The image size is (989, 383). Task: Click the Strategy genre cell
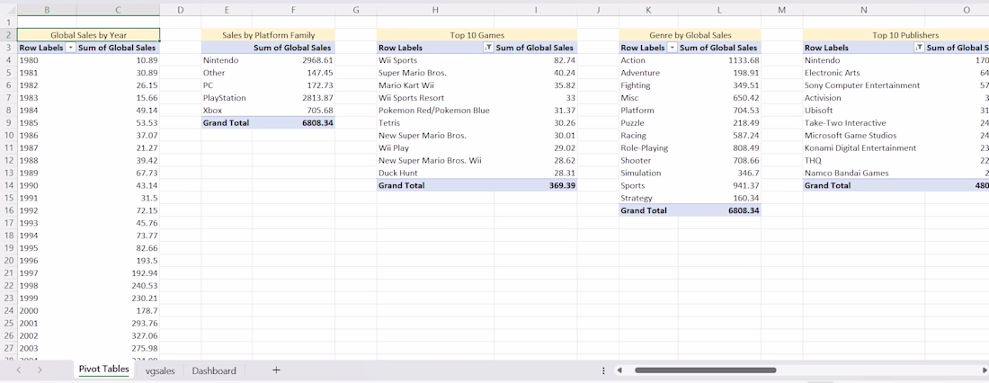pos(648,198)
